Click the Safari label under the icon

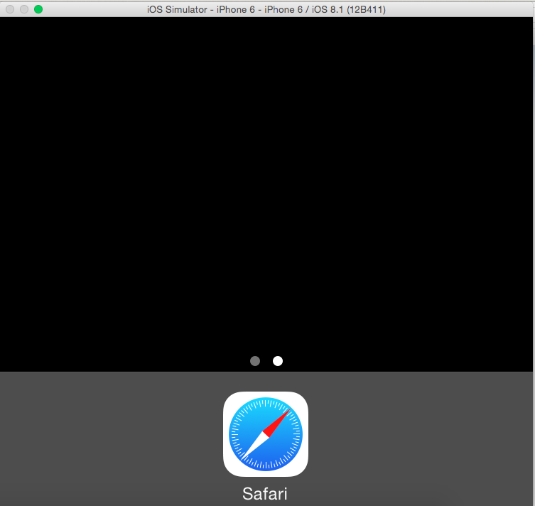pos(265,494)
